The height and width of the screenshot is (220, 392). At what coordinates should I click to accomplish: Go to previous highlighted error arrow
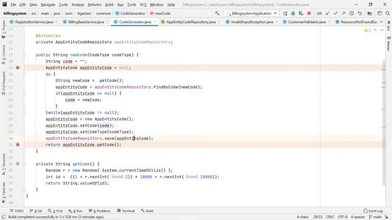375,30
